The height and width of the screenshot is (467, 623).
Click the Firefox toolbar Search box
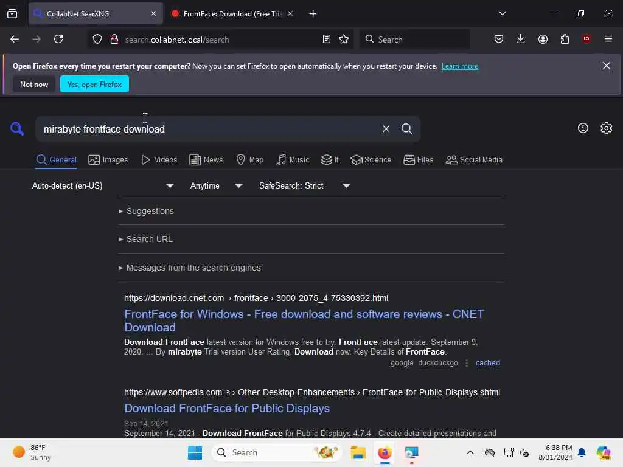pos(414,40)
